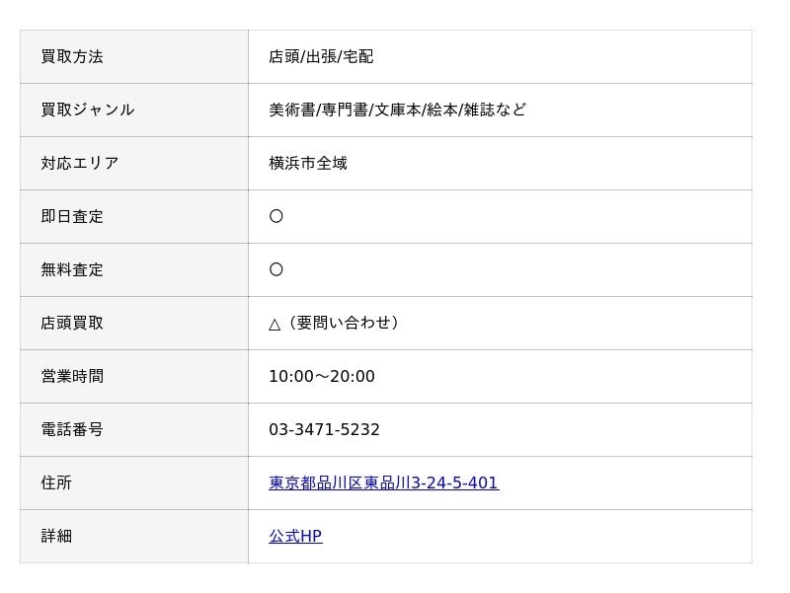
Task: Click the 10:00〜20:00 business hours
Action: (x=322, y=376)
